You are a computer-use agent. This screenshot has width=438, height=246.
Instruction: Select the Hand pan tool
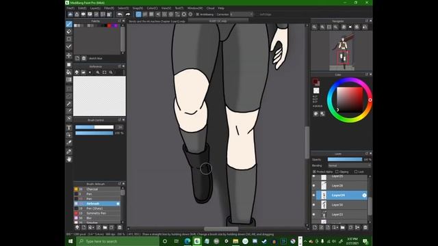(x=69, y=159)
